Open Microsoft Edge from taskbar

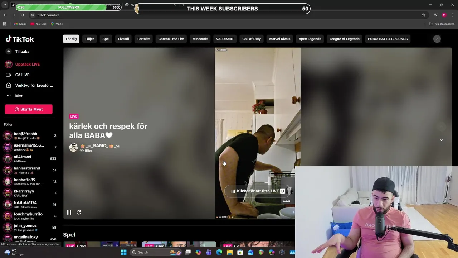pos(219,252)
